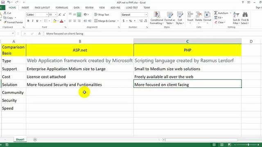Toggle bold formatting
Image resolution: width=262 pixels, height=147 pixels.
coord(28,21)
